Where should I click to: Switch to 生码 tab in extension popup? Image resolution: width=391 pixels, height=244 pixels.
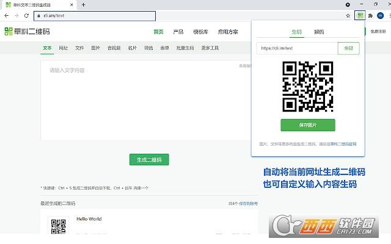[x=297, y=32]
